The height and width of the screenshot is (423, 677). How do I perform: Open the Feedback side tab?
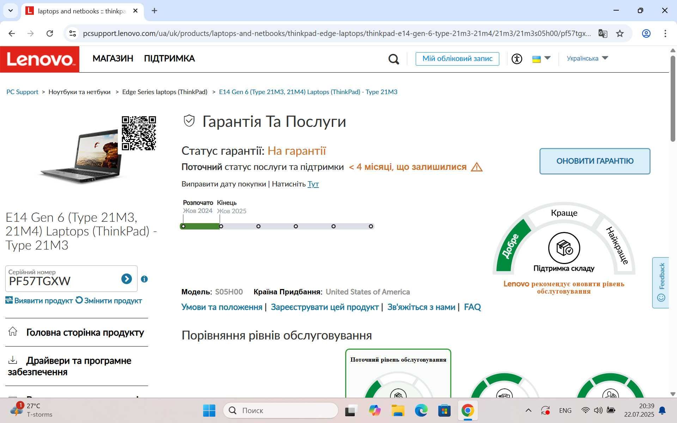click(x=661, y=283)
